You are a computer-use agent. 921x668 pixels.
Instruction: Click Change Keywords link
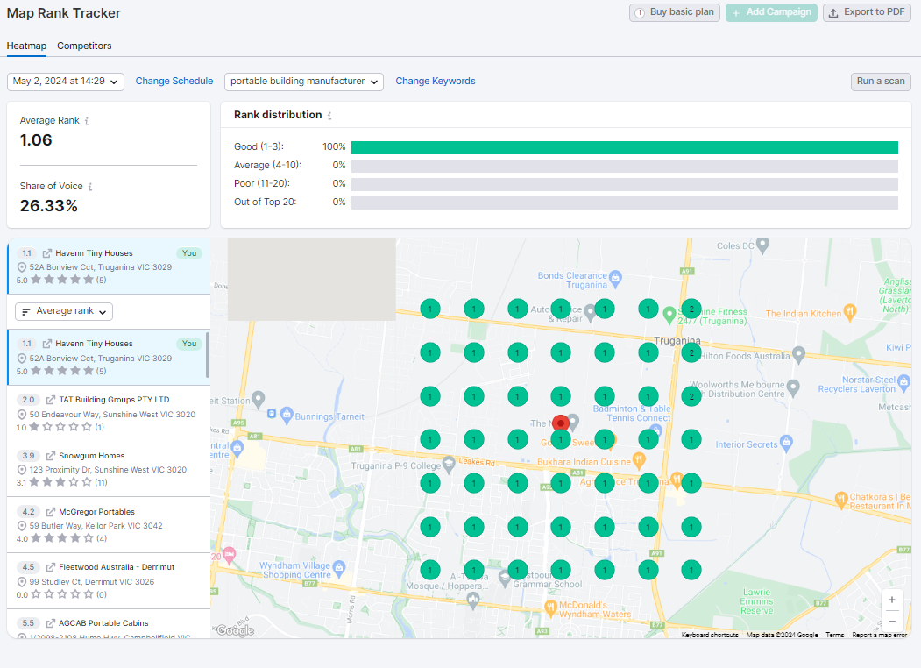tap(436, 81)
